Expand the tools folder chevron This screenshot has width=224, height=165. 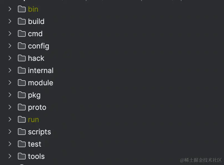[x=10, y=156]
